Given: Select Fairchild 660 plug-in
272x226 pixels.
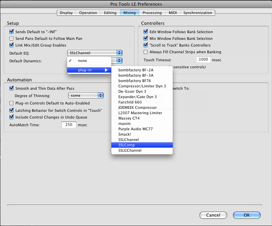Looking at the screenshot, I should [142, 102].
